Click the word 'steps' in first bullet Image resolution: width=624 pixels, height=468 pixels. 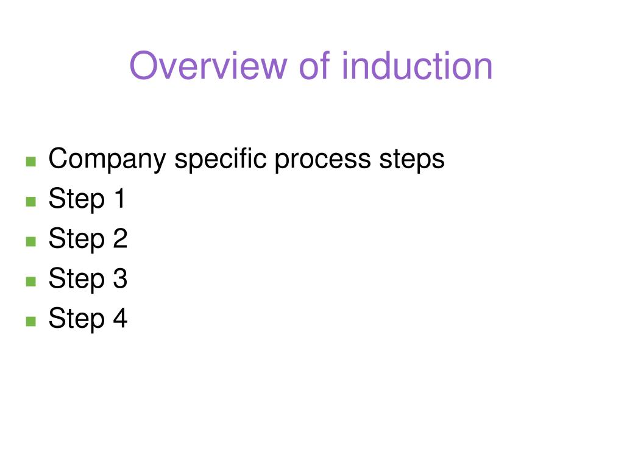pyautogui.click(x=412, y=160)
